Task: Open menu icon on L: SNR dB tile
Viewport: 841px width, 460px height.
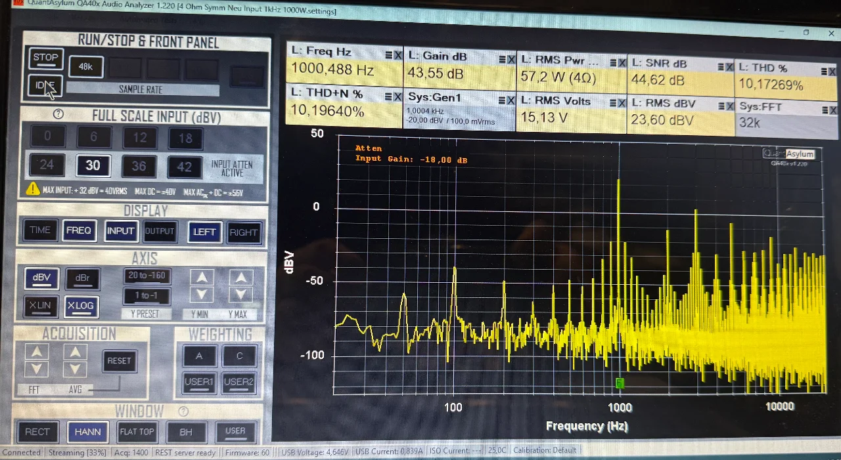Action: [720, 66]
